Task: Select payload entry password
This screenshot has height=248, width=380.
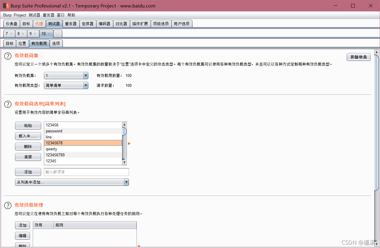Action: tap(83, 131)
